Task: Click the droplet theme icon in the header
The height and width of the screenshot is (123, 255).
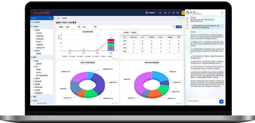Action: coord(169,13)
